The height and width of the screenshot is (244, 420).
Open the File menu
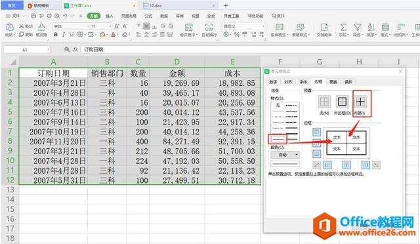coord(16,16)
